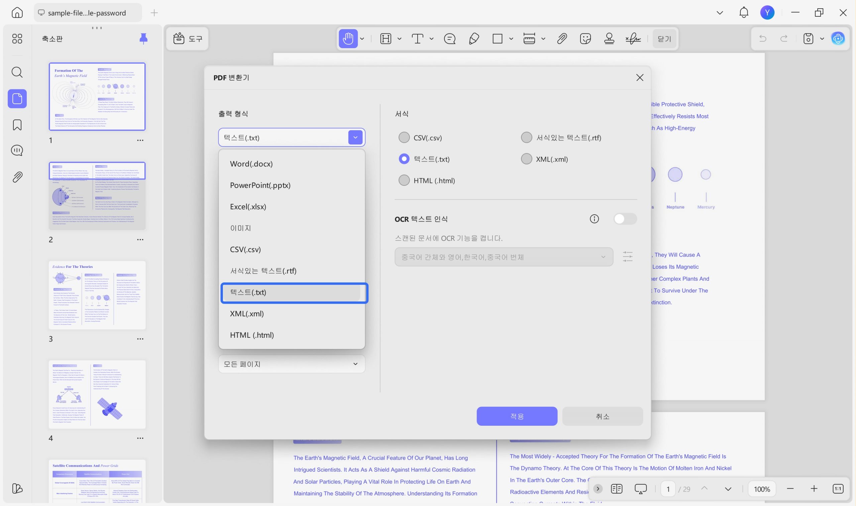Open the OCR language dropdown
Screen dimensions: 856x506
click(x=504, y=257)
